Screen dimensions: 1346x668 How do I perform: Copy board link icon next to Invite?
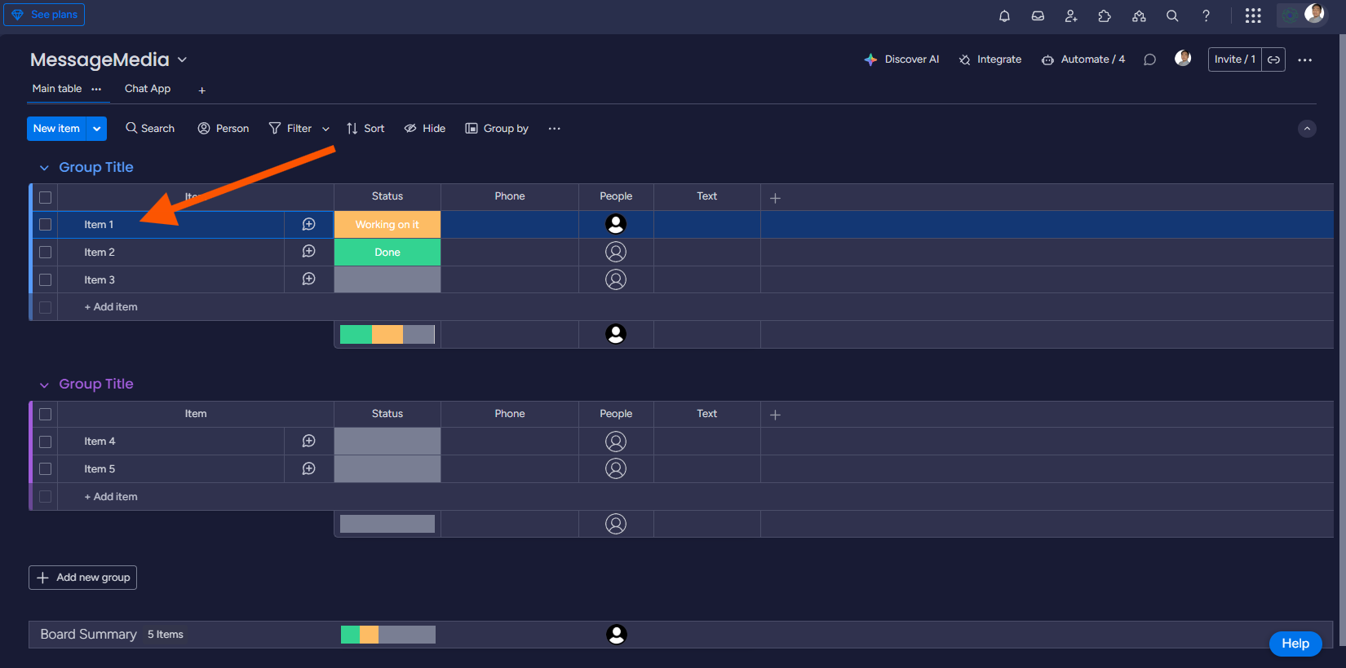(1273, 59)
